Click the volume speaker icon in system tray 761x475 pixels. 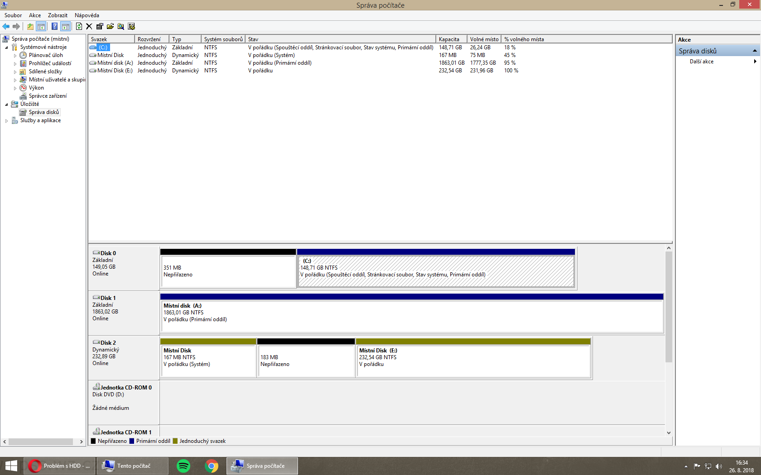pyautogui.click(x=719, y=466)
